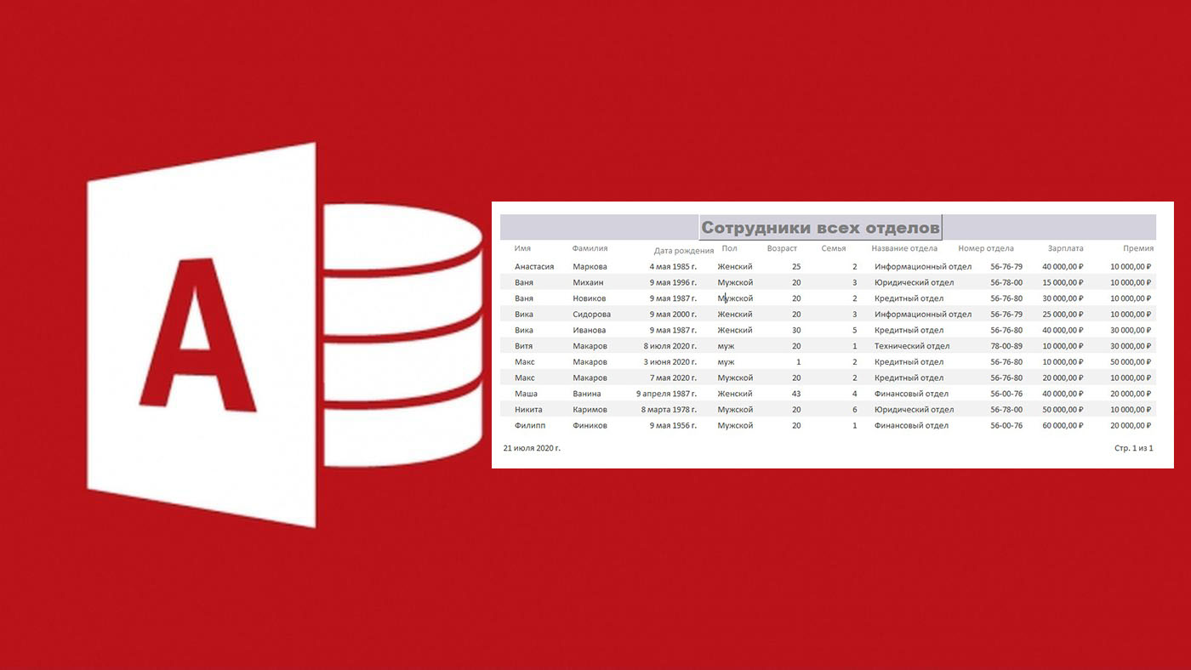
Task: Click 'Юридический отдел' in Михаин row
Action: (915, 282)
